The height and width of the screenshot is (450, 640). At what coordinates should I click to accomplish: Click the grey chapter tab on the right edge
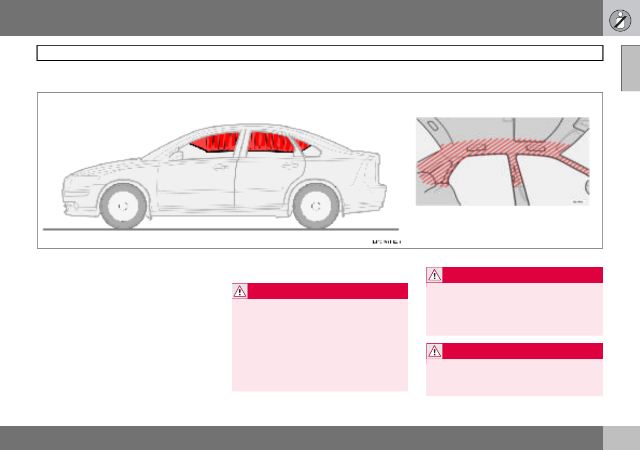pos(631,68)
